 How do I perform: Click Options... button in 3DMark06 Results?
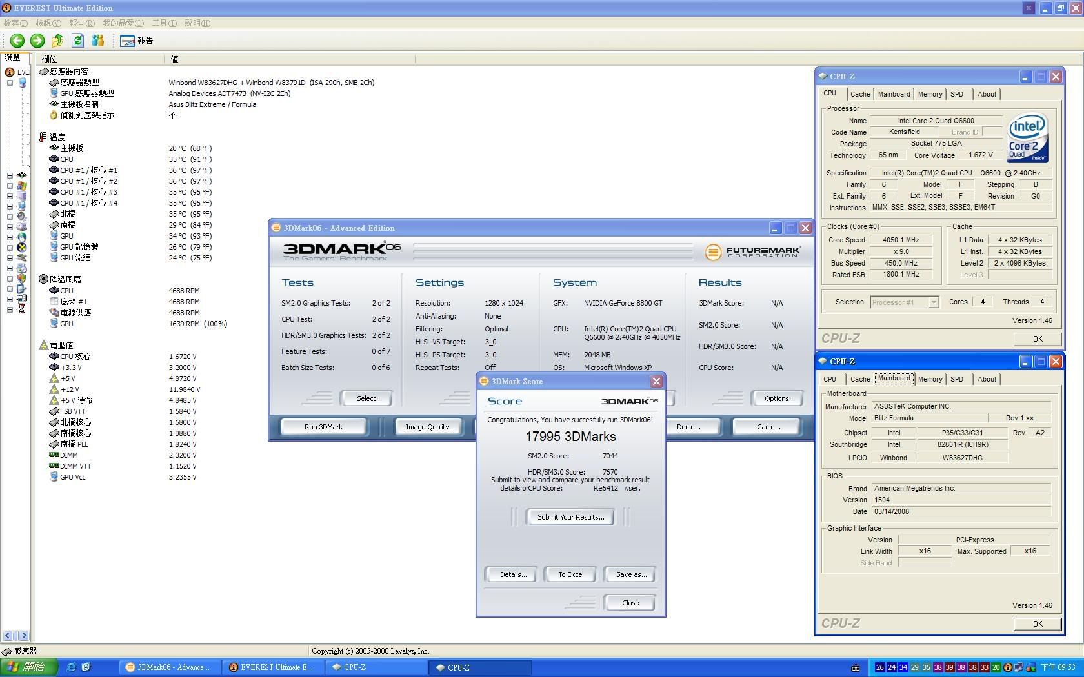pos(779,398)
